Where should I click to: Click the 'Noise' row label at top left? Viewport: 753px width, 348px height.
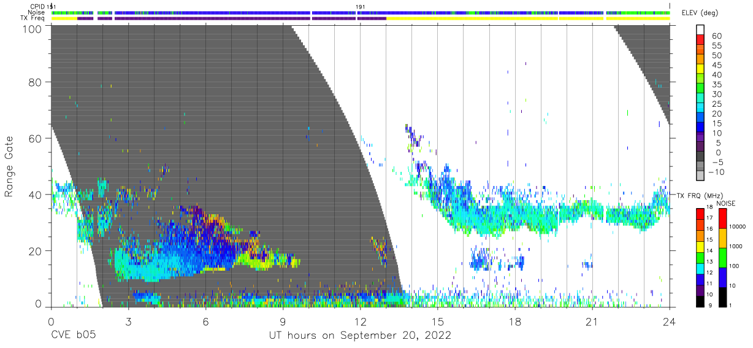click(37, 12)
